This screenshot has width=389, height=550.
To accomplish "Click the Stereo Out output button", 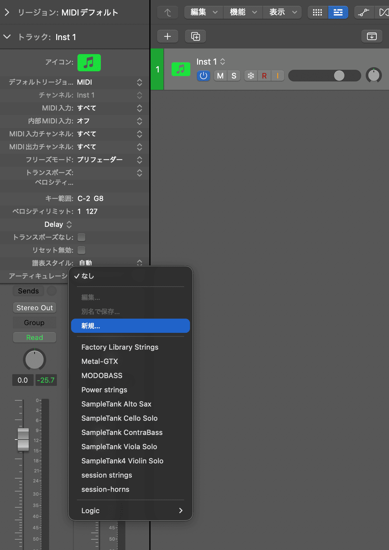I will (x=35, y=308).
